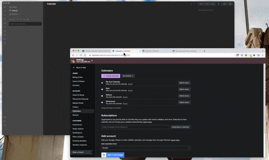Open Masked Email settings
The height and width of the screenshot is (160, 269).
pos(78,103)
